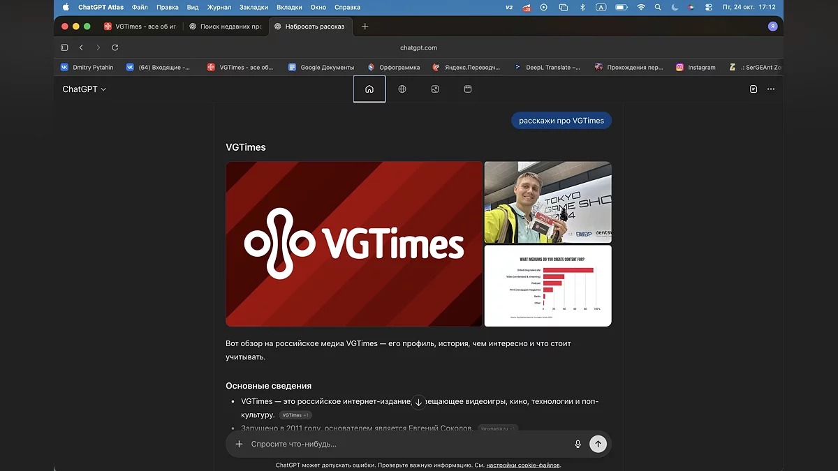The width and height of the screenshot is (838, 471).
Task: Toggle the Focus moon icon in menu bar
Action: pos(675,7)
